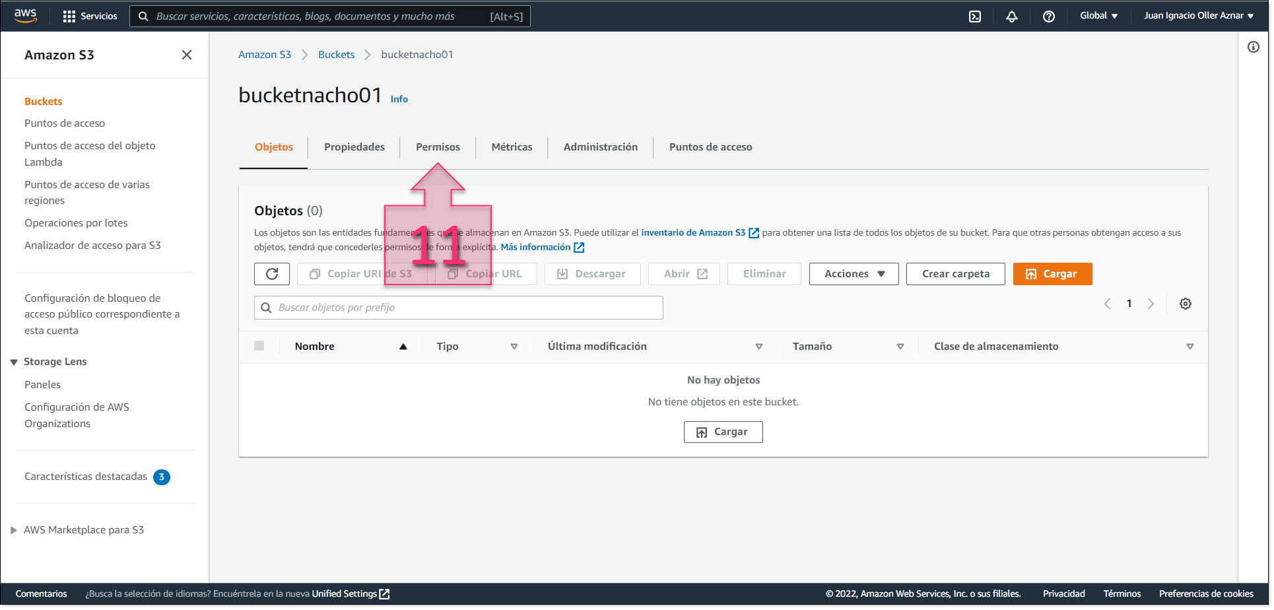Open table preferences gear icon
Viewport: 1274px width, 610px height.
point(1185,304)
